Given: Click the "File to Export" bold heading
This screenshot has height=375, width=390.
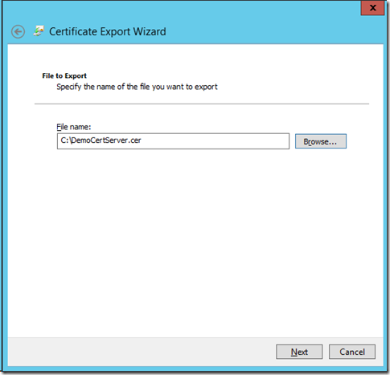Looking at the screenshot, I should click(x=64, y=76).
